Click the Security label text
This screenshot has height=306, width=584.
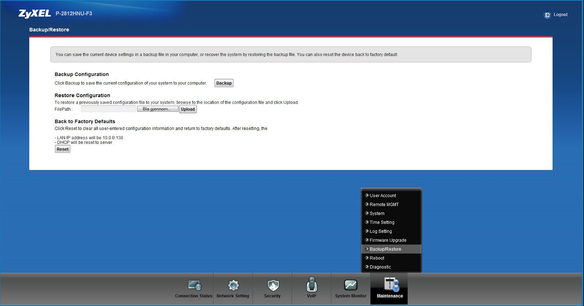point(272,296)
